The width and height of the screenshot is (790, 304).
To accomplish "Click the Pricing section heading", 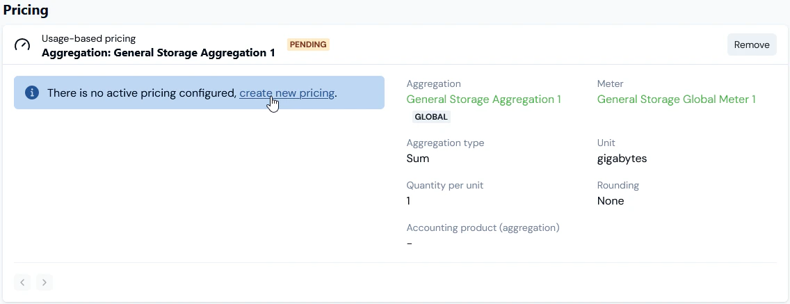I will [x=26, y=10].
